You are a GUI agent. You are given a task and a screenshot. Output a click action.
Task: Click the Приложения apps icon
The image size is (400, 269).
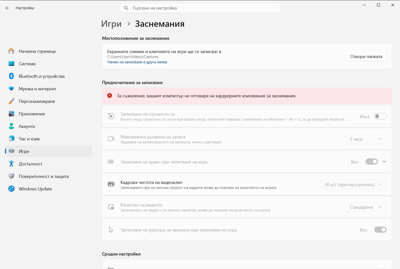point(11,114)
